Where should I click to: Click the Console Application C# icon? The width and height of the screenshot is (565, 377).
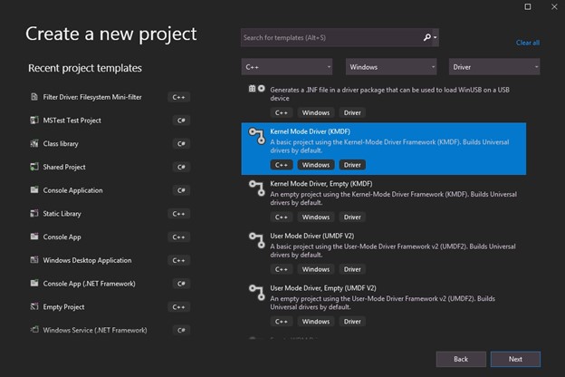(x=34, y=189)
